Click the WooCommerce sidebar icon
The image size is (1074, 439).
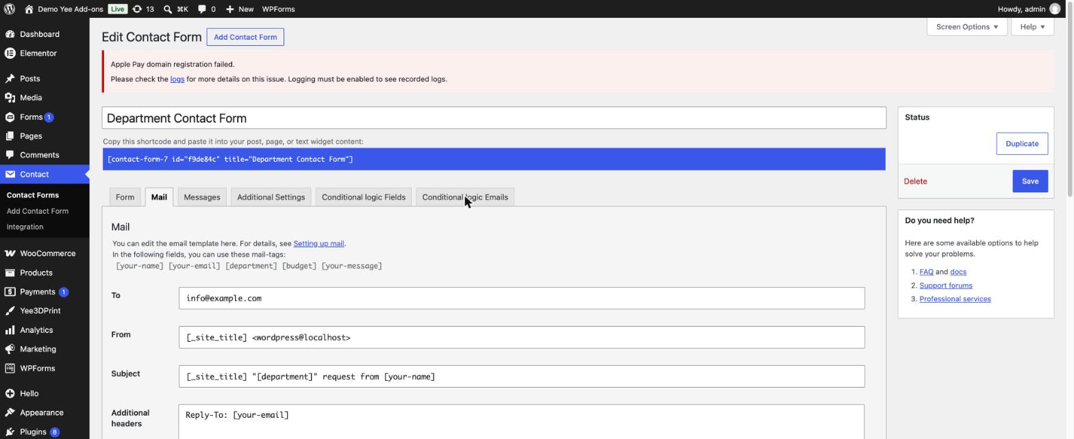tap(10, 253)
